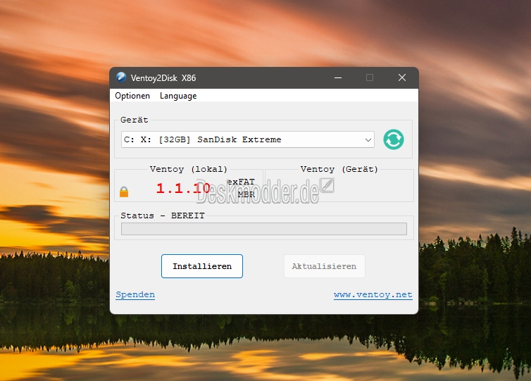Screen dimensions: 531x381
Task: Click the Ventoy2Disk X86 window title text
Action: tap(163, 77)
